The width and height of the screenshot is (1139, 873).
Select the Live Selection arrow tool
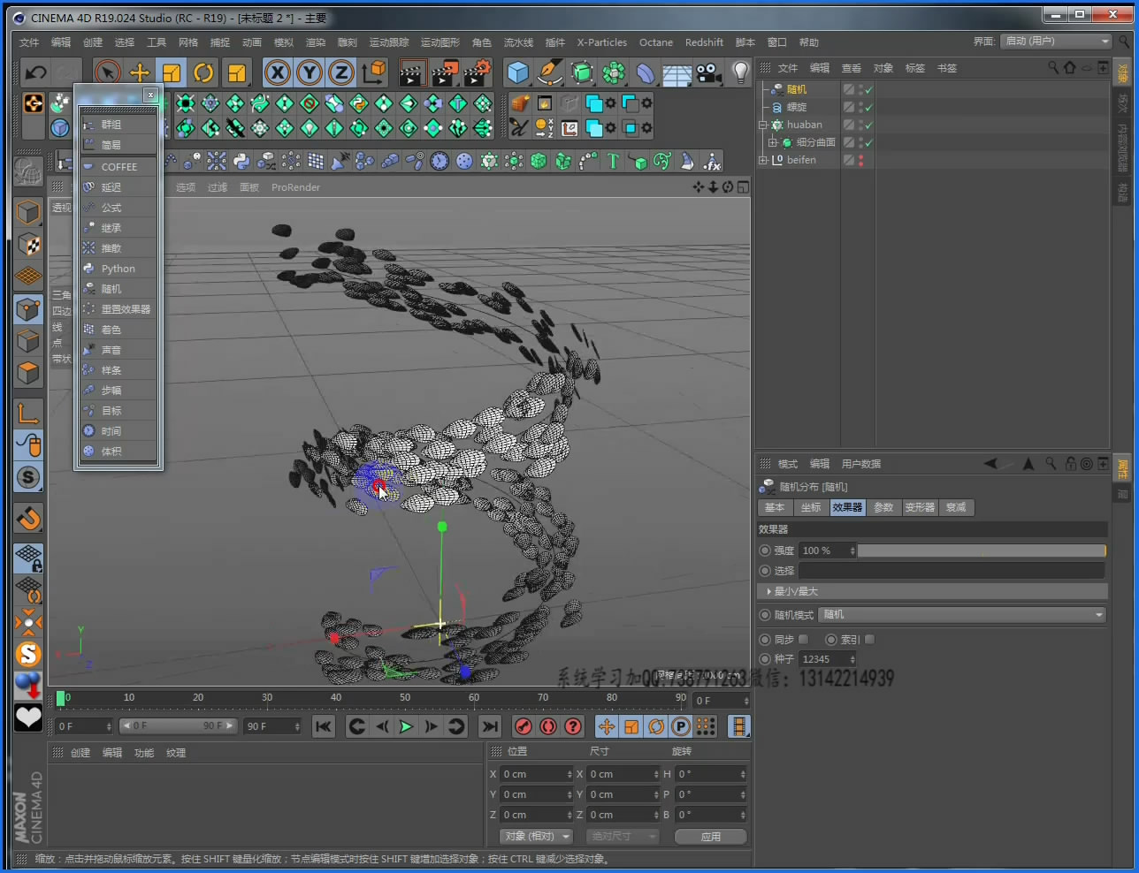(x=107, y=72)
